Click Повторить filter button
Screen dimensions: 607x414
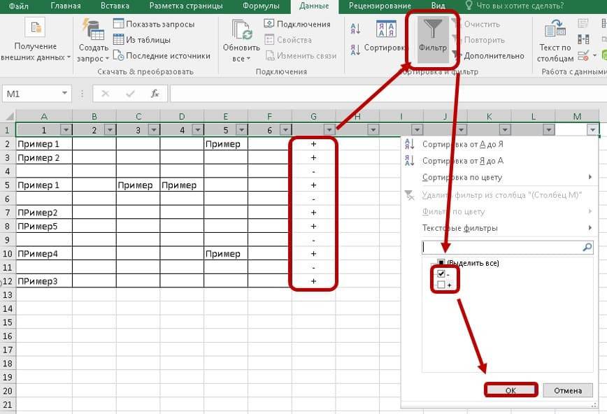[478, 39]
